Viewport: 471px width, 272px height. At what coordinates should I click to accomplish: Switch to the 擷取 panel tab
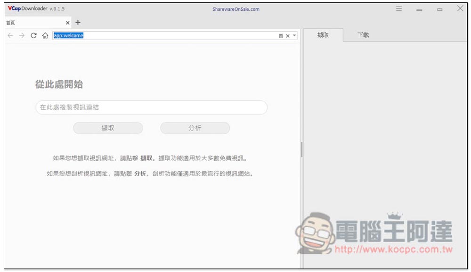[323, 35]
